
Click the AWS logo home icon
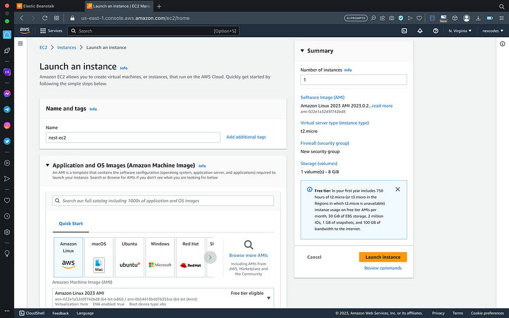[24, 30]
